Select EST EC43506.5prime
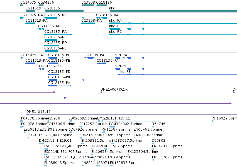The image size is (237, 167). click(x=61, y=124)
